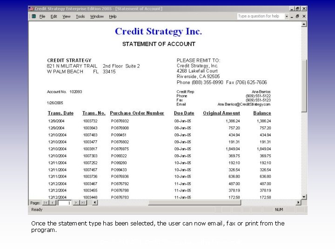The height and width of the screenshot is (251, 335).
Task: Go to last page navigation button
Action: [83, 203]
